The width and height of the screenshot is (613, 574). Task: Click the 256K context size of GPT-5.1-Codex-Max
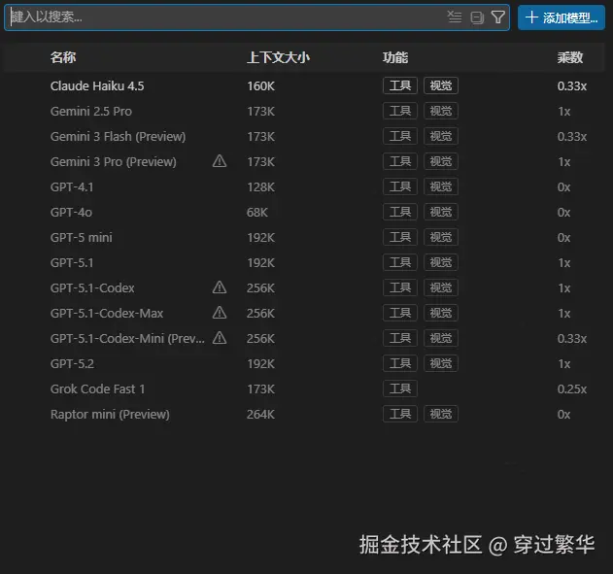click(260, 314)
